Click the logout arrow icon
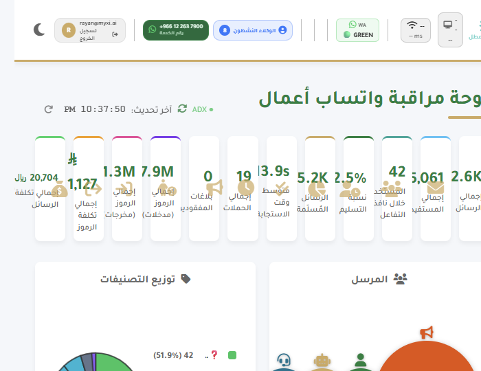 tap(115, 34)
